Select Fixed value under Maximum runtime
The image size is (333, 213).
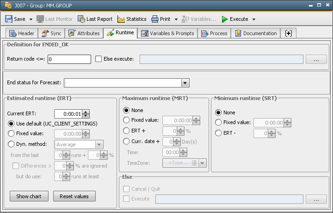click(126, 120)
